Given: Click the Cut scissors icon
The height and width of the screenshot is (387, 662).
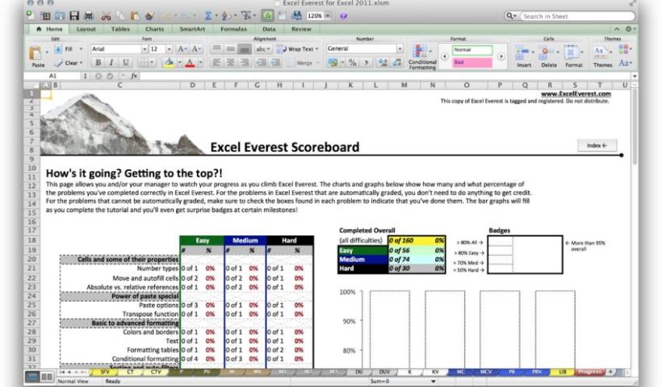Looking at the screenshot, I should [106, 16].
